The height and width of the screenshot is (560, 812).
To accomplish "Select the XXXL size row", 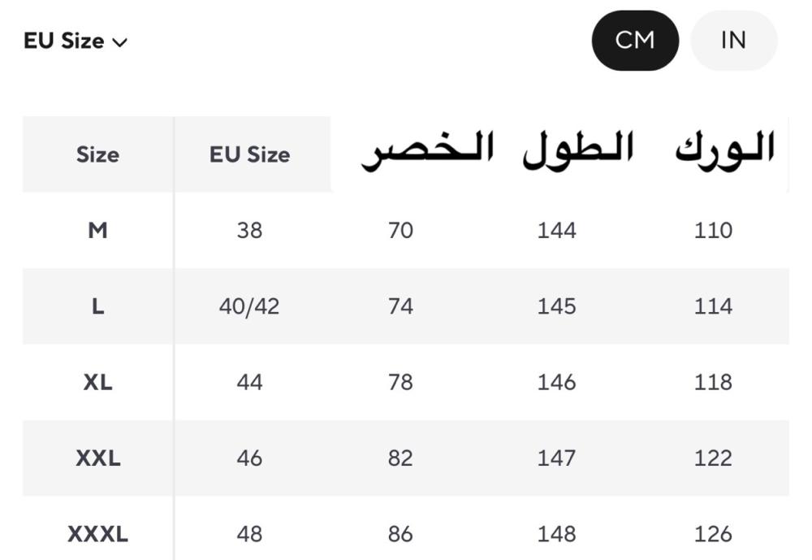I will 405,529.
